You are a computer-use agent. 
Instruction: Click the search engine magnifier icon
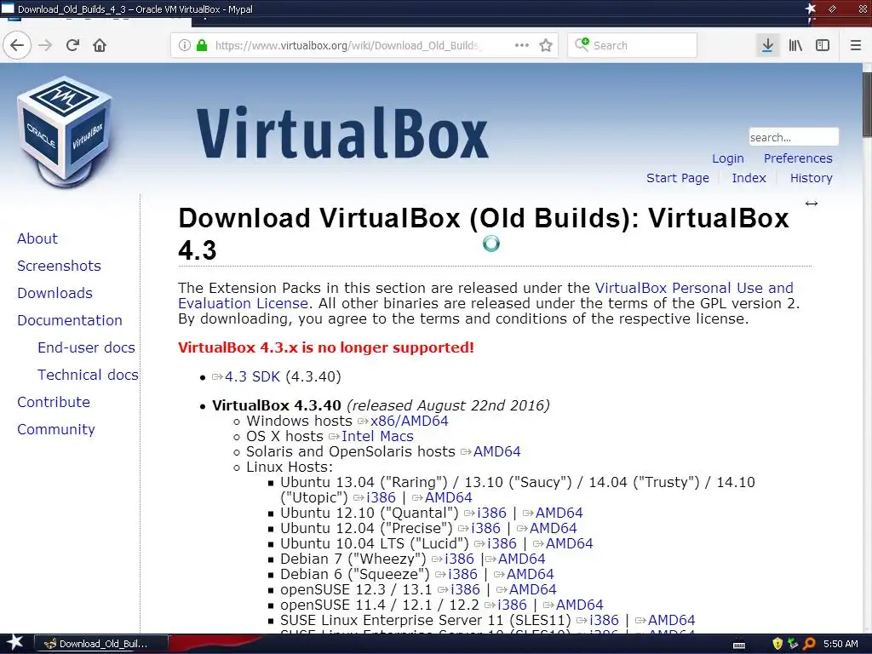(x=582, y=44)
